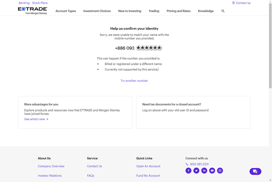This screenshot has width=272, height=182.
Task: Click the E*TRADE logo
Action: pyautogui.click(x=33, y=11)
